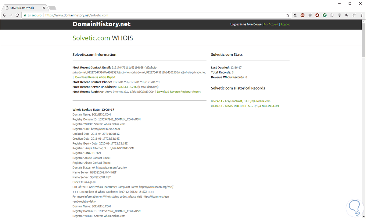Click 'Whois Lookup Date: 12-26-17' line
The height and width of the screenshot is (219, 366).
(x=93, y=109)
